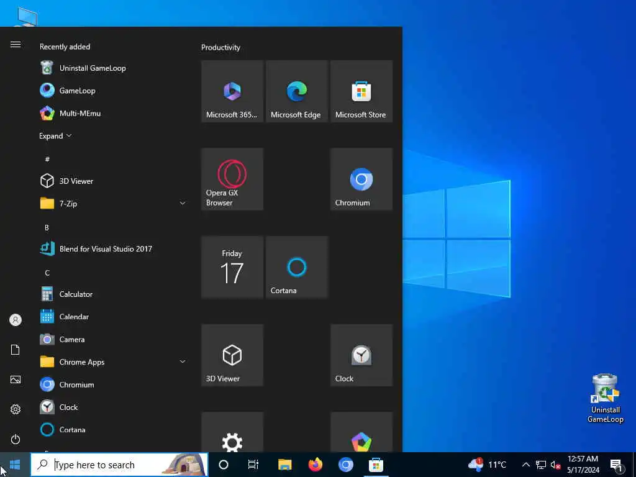Focus the Type here to search box

coord(119,465)
